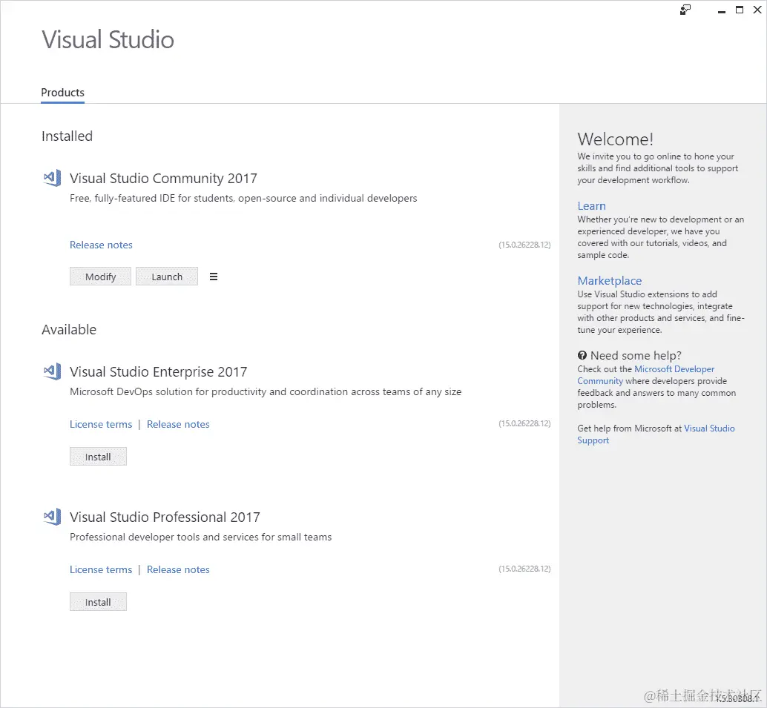Open the hamburger menu next to Launch
767x708 pixels.
(214, 277)
